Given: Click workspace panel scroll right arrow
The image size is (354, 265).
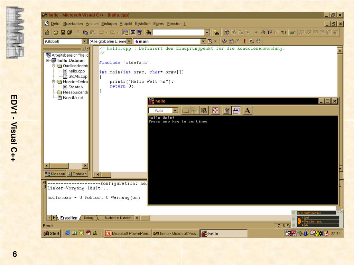Looking at the screenshot, I should (85, 166).
